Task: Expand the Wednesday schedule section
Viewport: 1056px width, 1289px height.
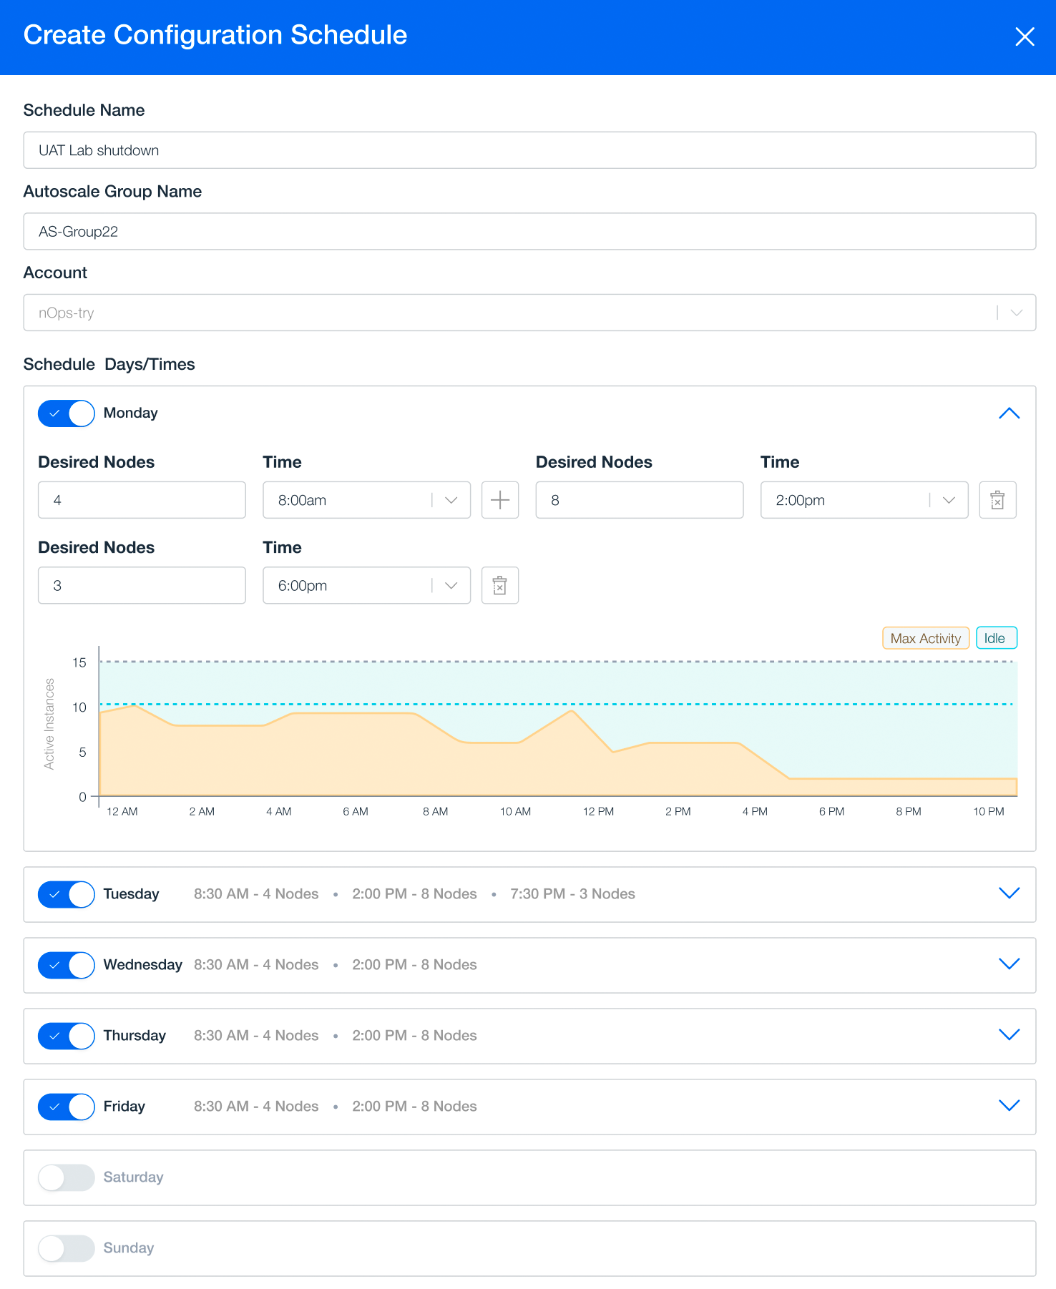Action: (x=1009, y=964)
